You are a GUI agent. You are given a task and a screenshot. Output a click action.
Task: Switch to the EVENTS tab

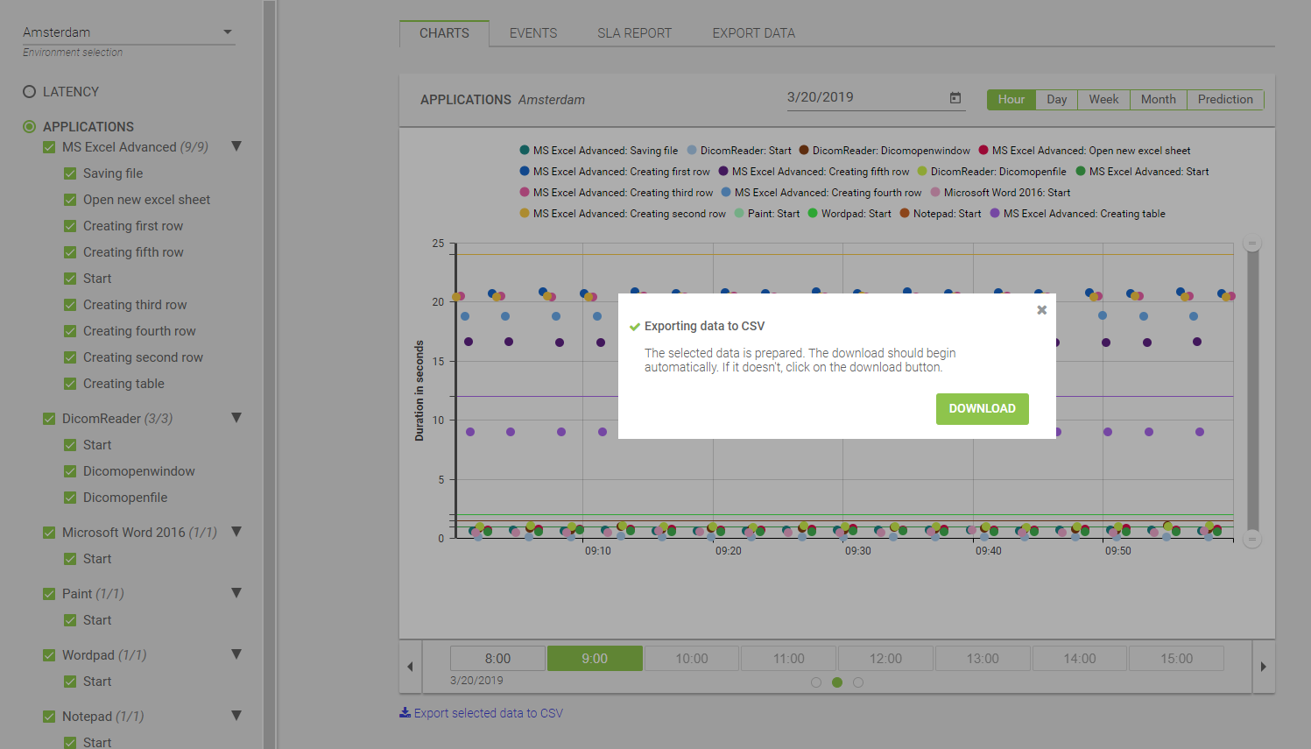533,33
